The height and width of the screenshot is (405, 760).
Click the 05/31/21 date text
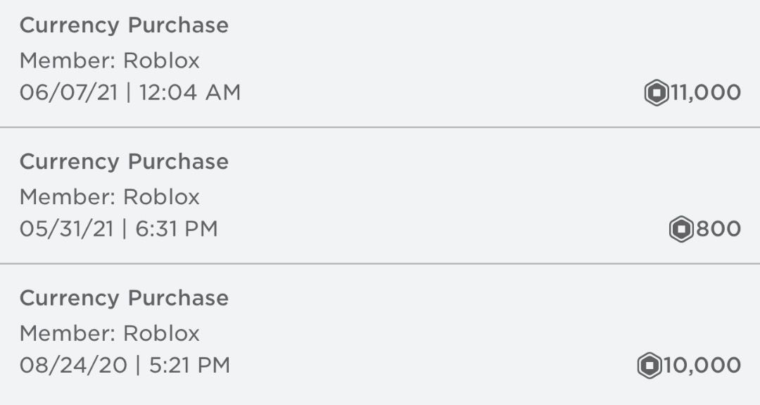click(x=66, y=230)
